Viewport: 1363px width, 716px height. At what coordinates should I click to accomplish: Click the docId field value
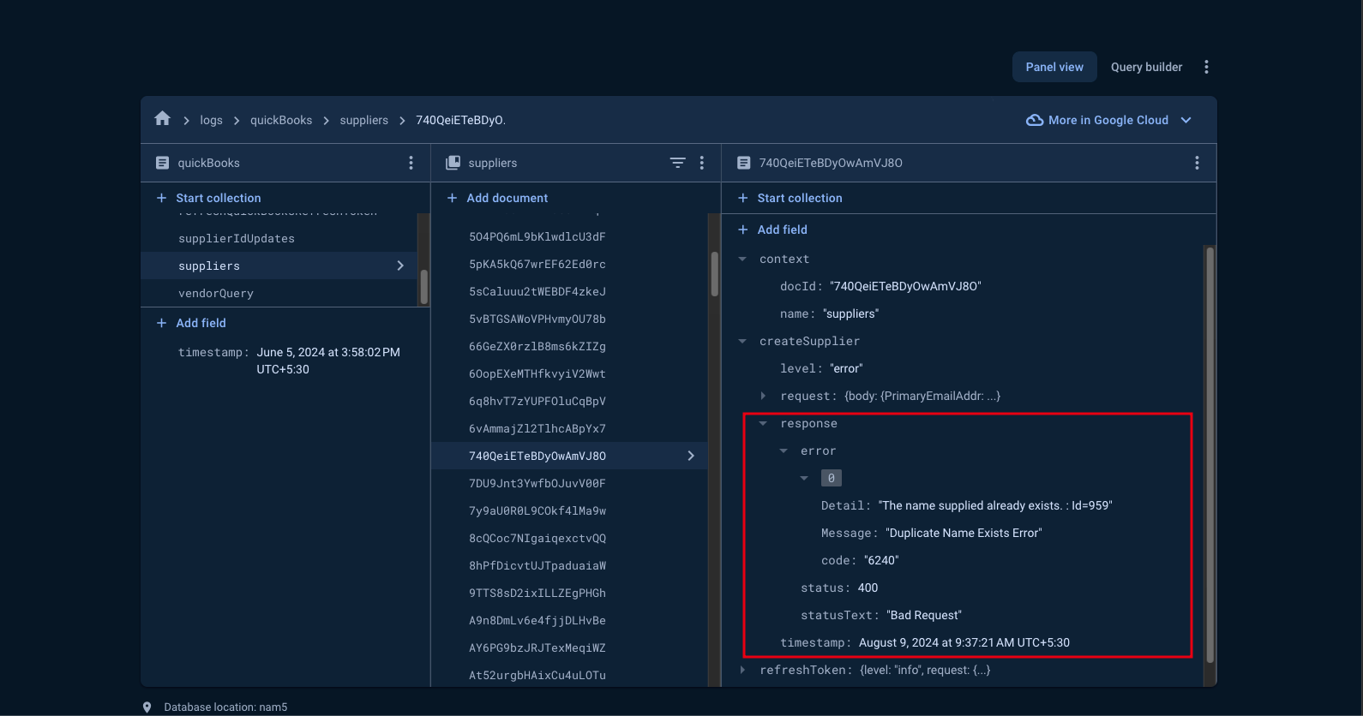tap(905, 286)
